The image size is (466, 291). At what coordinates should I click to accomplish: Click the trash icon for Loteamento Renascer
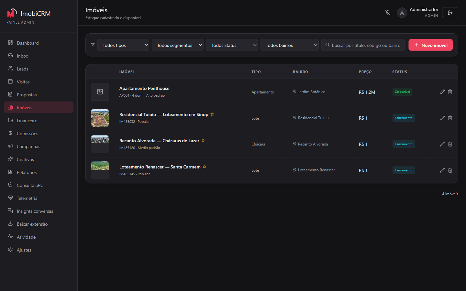450,170
